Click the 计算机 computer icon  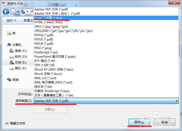coord(9,45)
